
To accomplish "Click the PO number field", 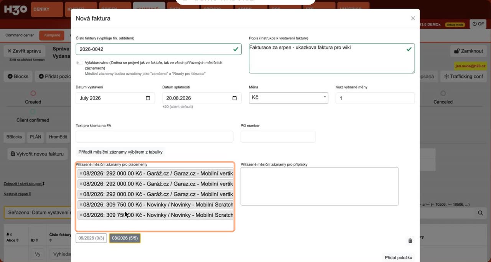I will 278,137.
